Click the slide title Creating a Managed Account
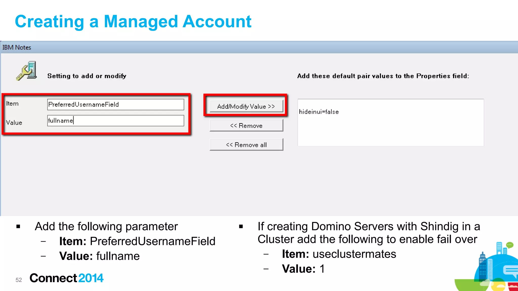 point(133,21)
